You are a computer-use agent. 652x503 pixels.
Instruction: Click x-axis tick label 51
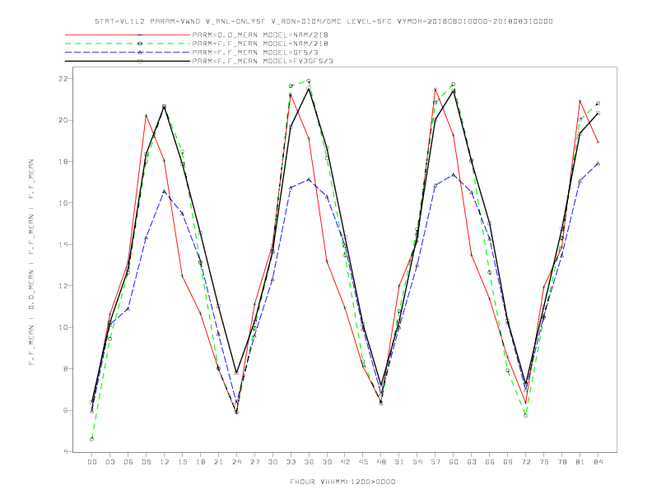pos(399,462)
